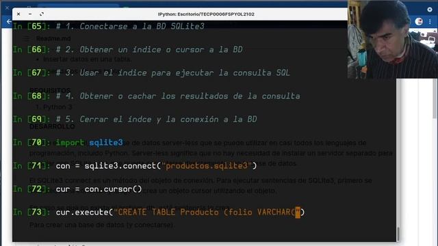This screenshot has width=438, height=246.
Task: Click the 'sqlite3' module name on line 70
Action: point(106,143)
